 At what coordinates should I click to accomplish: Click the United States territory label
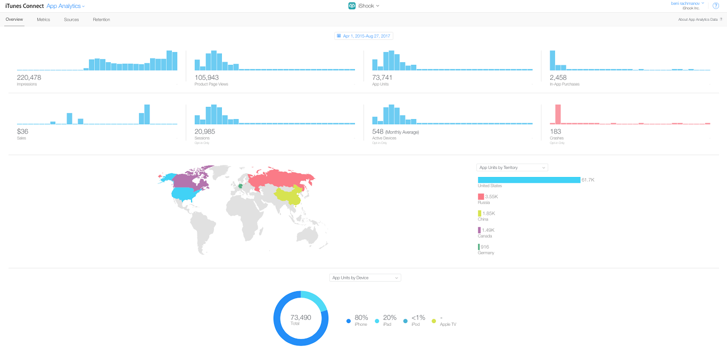point(490,185)
